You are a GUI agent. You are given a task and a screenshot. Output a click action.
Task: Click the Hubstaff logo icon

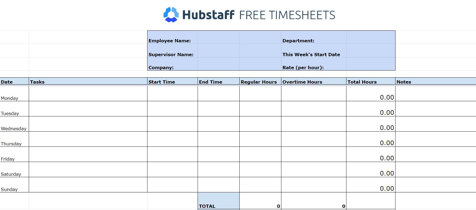171,15
